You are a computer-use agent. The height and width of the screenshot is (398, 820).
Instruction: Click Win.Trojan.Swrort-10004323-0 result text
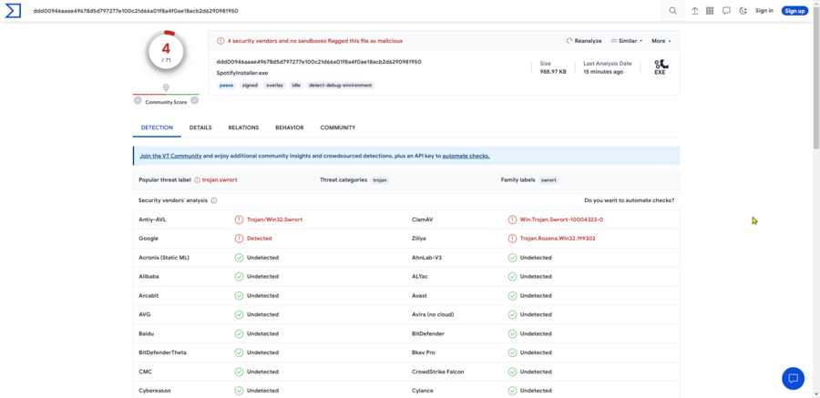pos(561,219)
